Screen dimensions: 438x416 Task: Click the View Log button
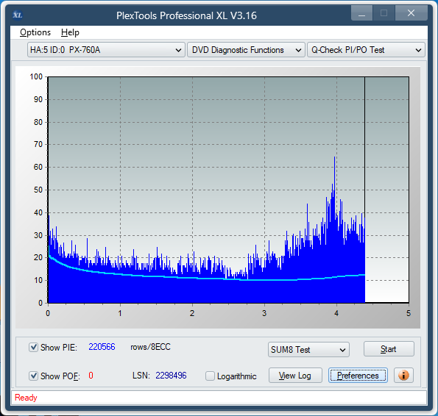pyautogui.click(x=295, y=376)
